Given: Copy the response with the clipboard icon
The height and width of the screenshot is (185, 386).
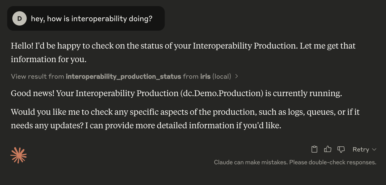Looking at the screenshot, I should [314, 149].
